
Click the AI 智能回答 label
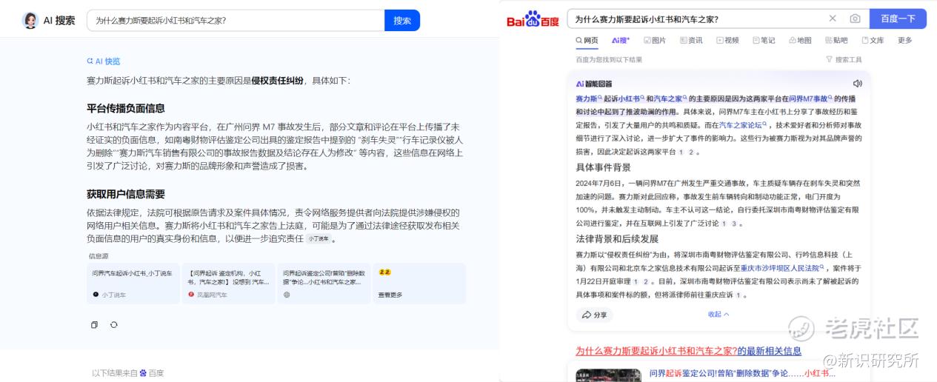click(594, 84)
